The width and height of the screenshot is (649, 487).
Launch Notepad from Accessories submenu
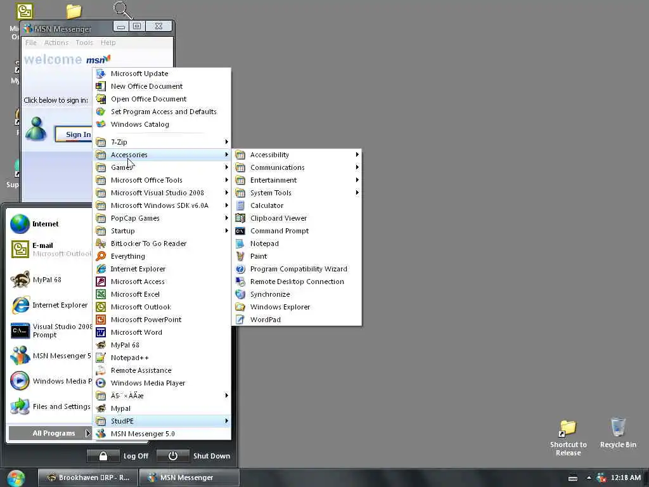tap(297, 243)
